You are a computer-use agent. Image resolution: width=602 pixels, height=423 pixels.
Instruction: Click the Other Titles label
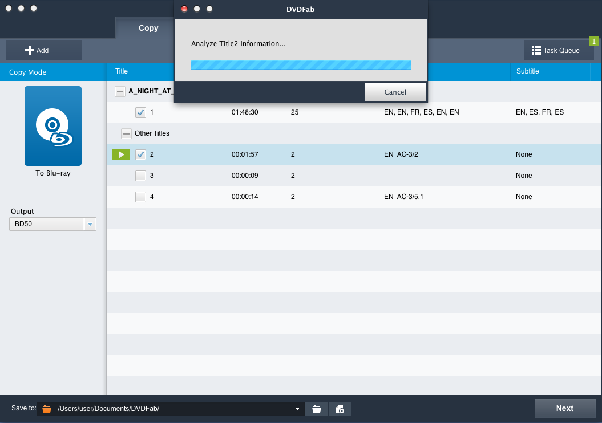point(152,133)
